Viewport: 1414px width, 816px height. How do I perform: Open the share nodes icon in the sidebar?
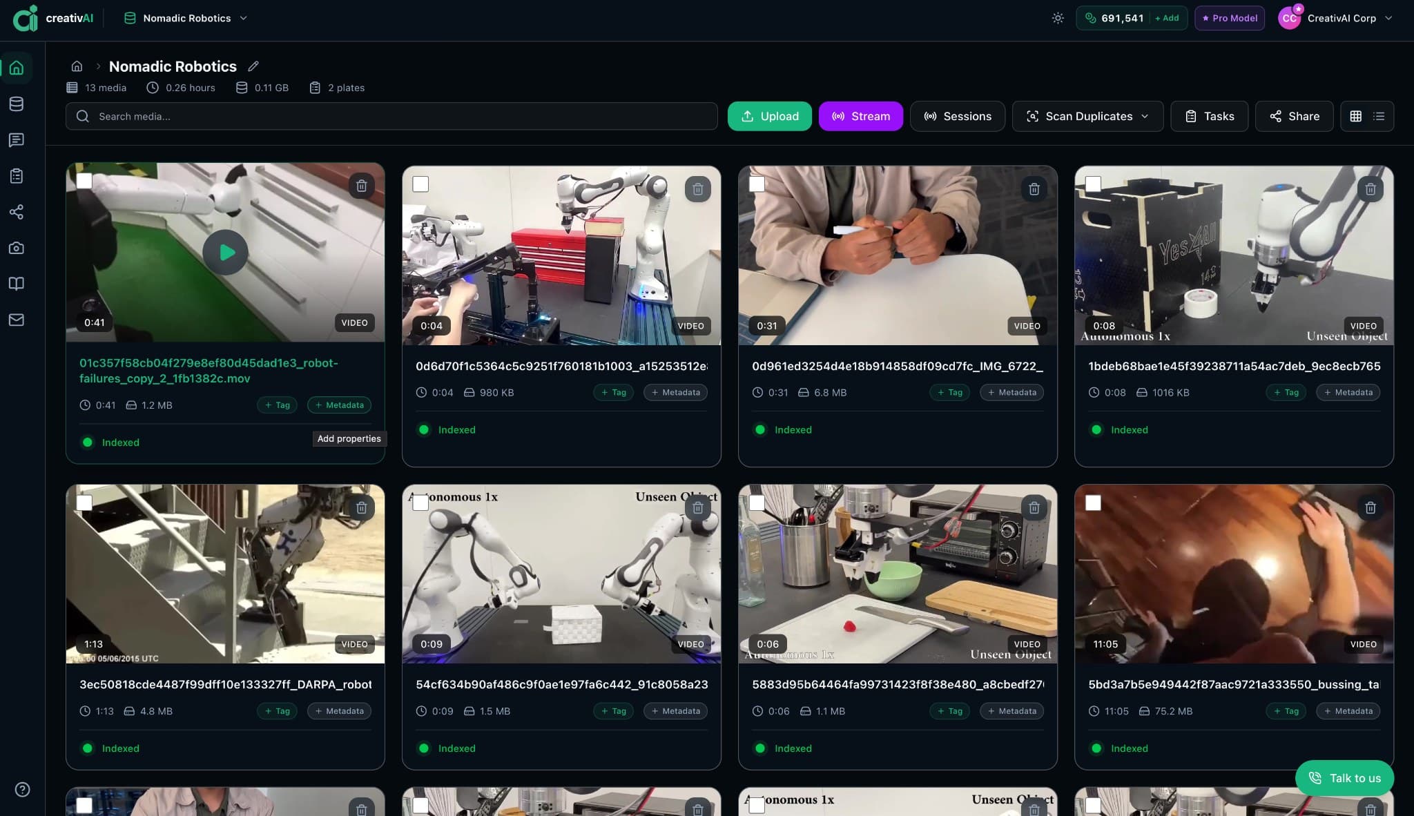point(17,212)
